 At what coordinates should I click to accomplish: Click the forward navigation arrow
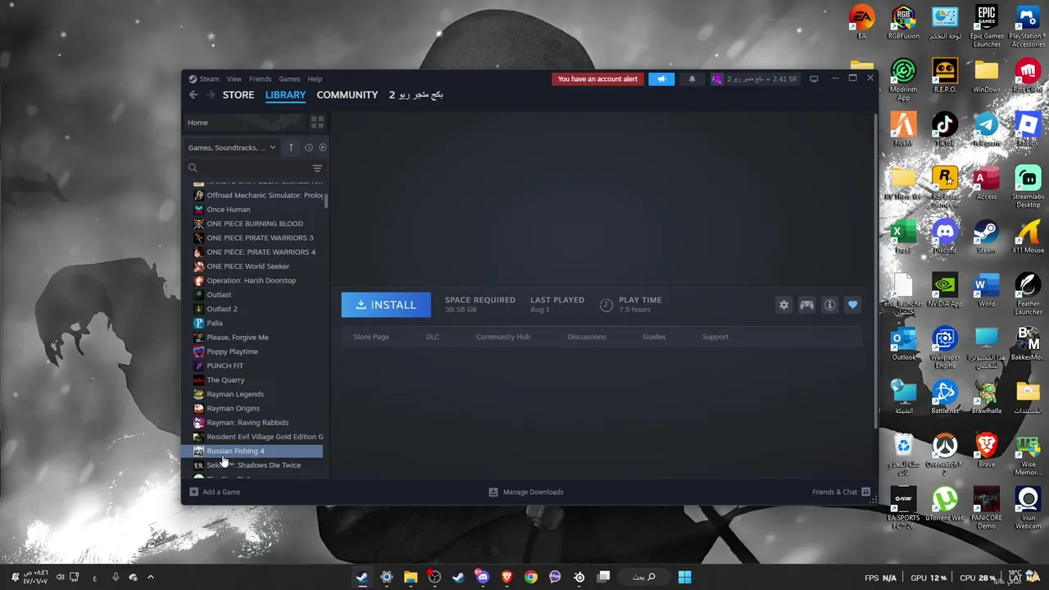click(211, 95)
